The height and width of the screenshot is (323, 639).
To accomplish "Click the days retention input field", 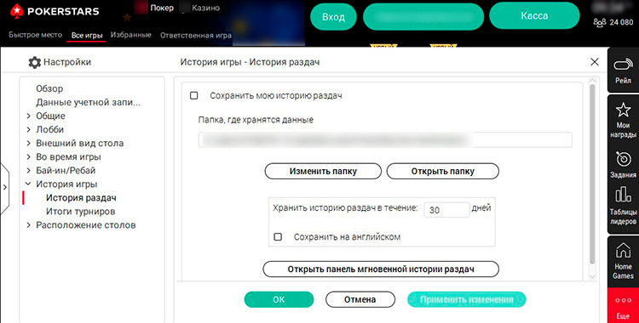I will [446, 210].
